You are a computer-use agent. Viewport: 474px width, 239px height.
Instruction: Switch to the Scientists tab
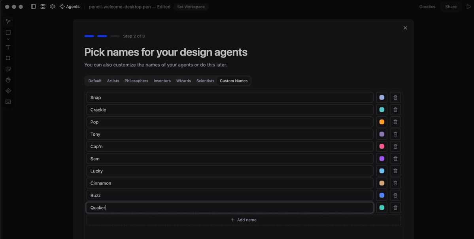click(x=205, y=81)
